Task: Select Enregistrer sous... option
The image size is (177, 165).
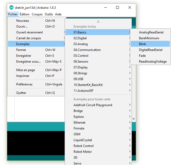Action: click(36, 62)
